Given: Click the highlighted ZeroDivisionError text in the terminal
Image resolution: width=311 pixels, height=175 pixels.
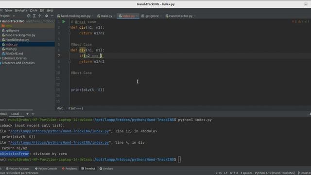Looking at the screenshot, I should 15,154.
